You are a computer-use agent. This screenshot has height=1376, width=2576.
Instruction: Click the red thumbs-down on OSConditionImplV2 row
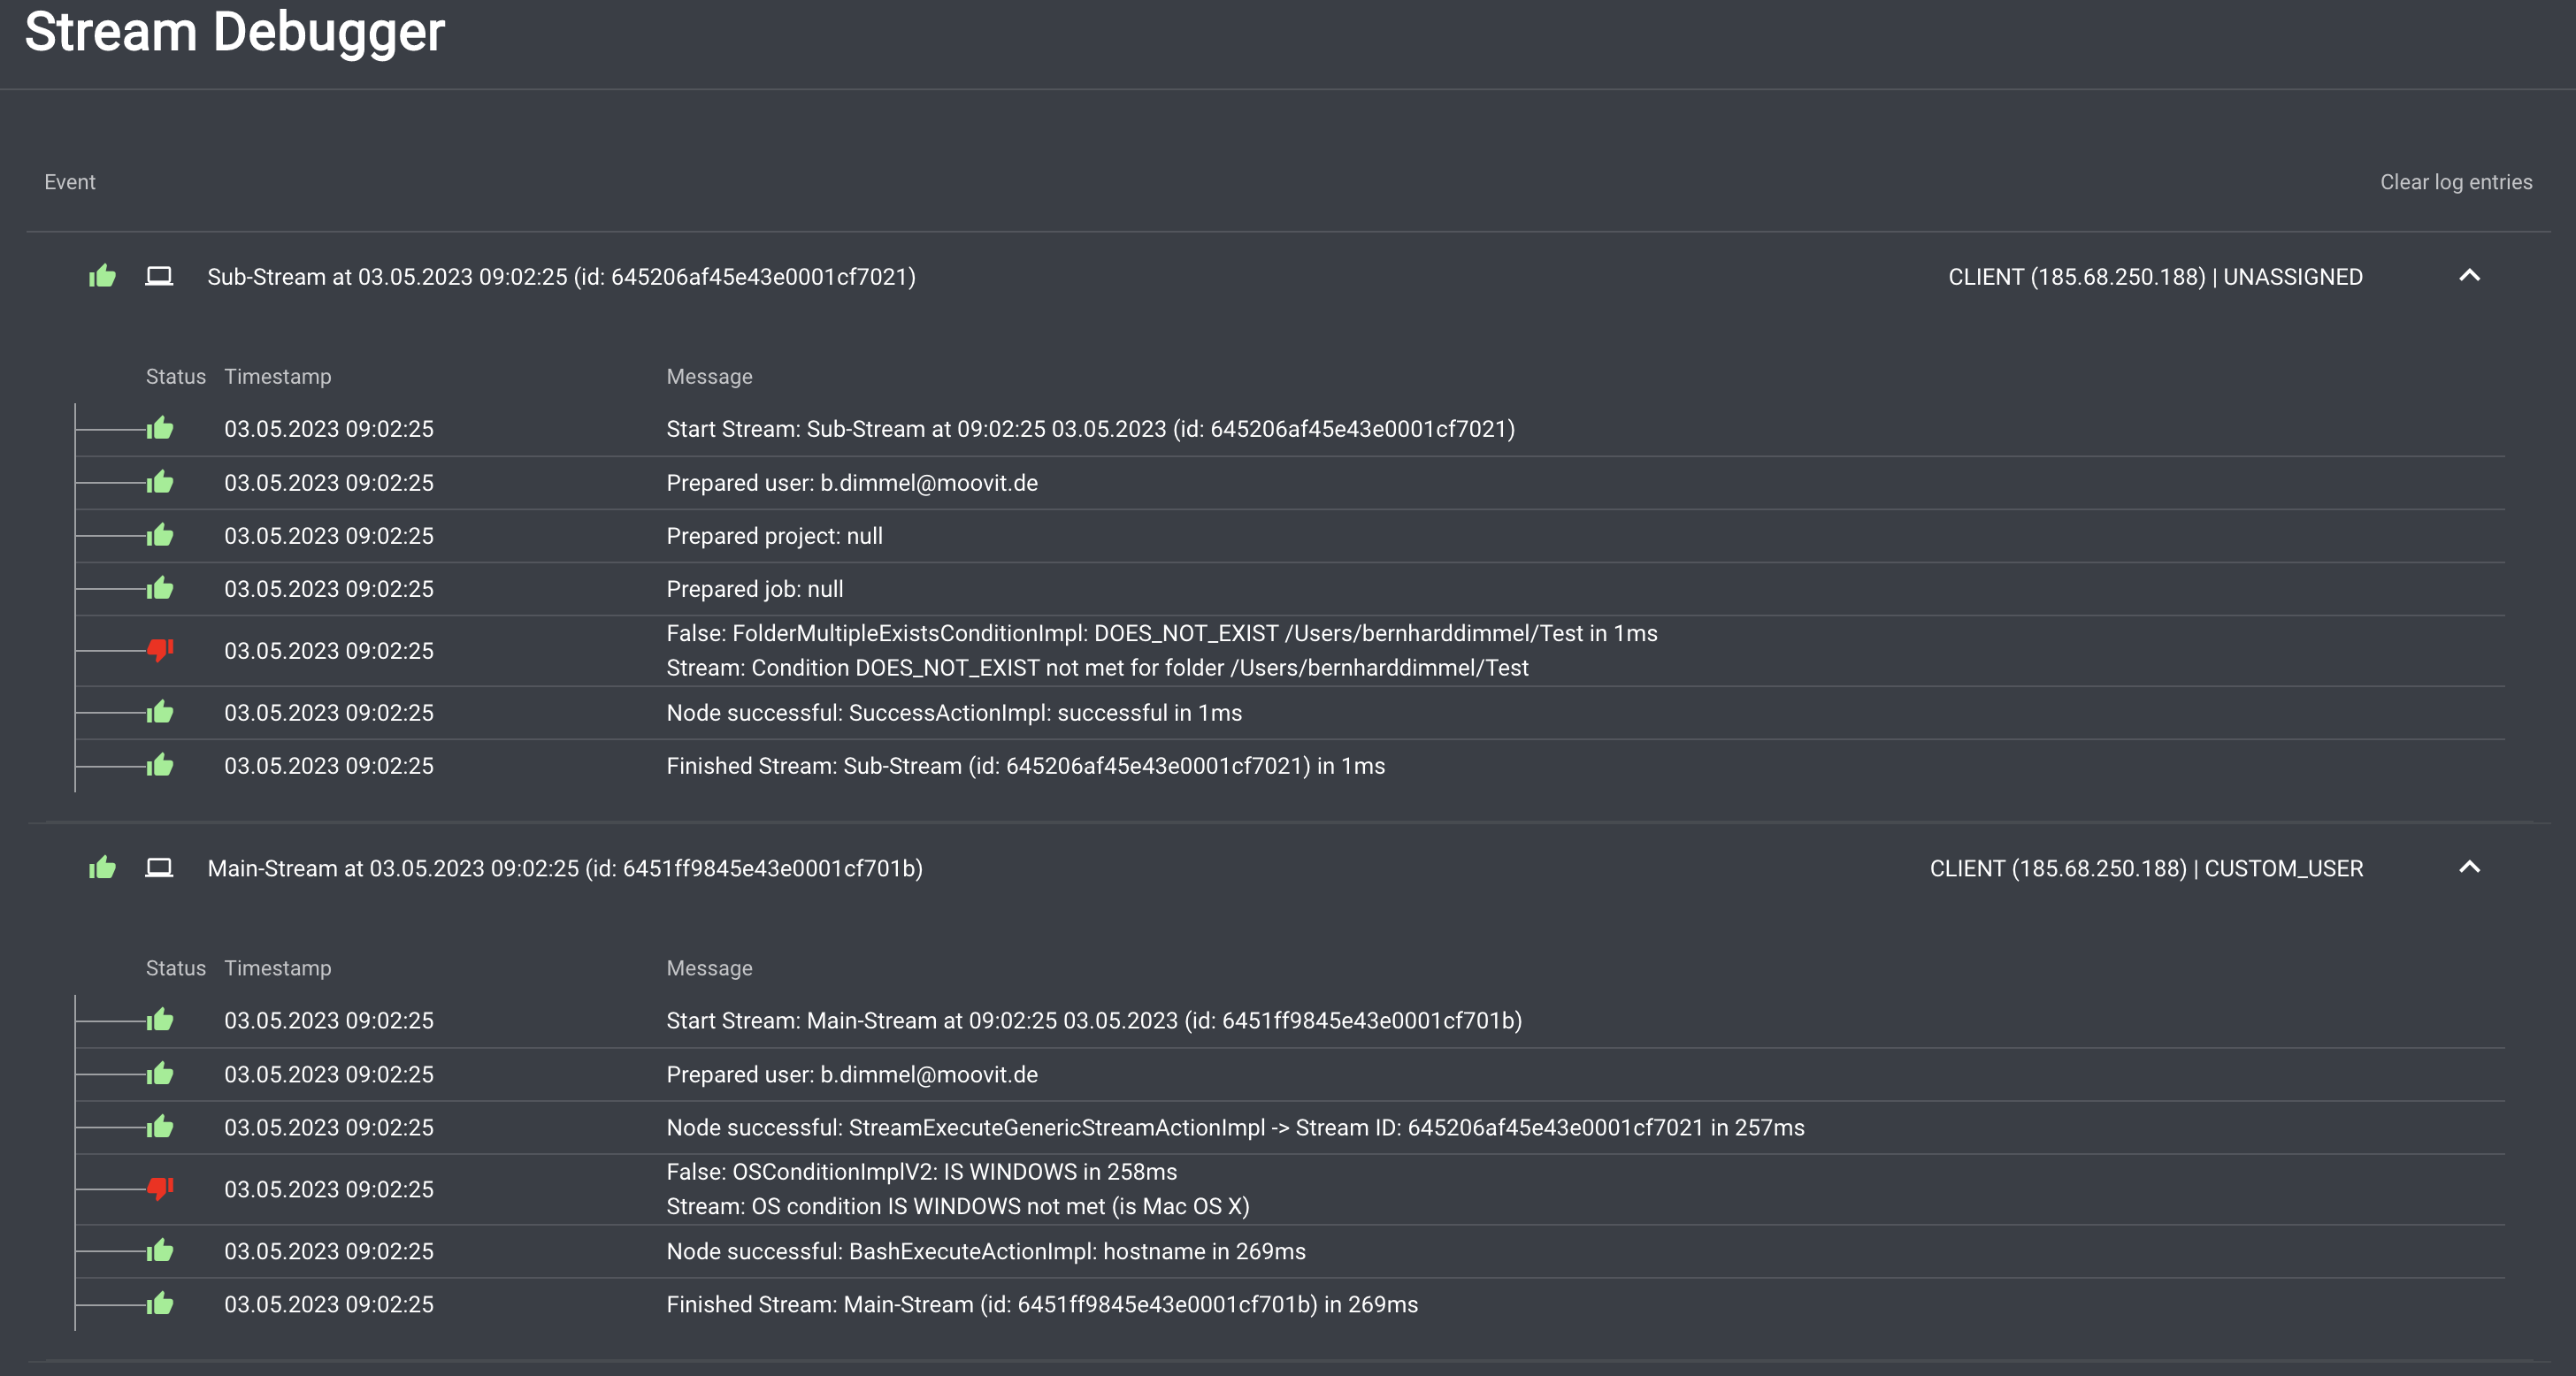(160, 1188)
